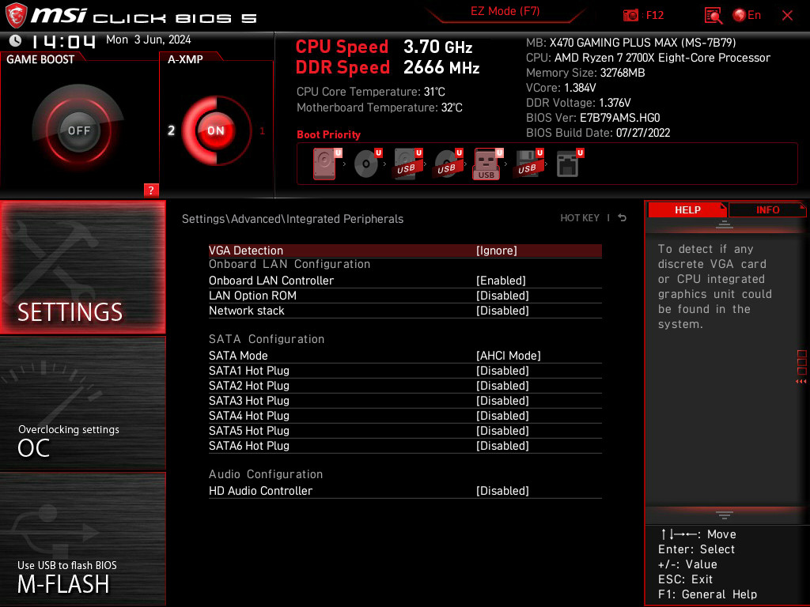Select the USB floppy boot device
This screenshot has height=607, width=810.
(x=528, y=164)
